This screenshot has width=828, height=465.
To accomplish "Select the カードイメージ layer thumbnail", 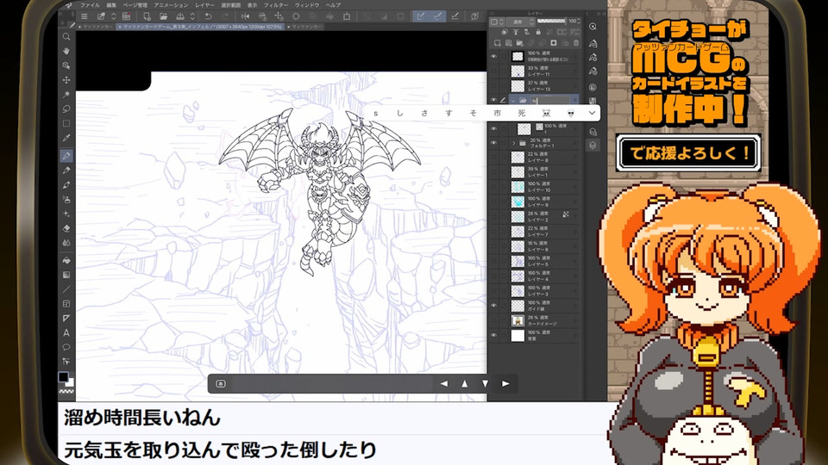I will [517, 320].
